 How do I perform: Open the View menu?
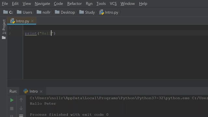click(27, 4)
